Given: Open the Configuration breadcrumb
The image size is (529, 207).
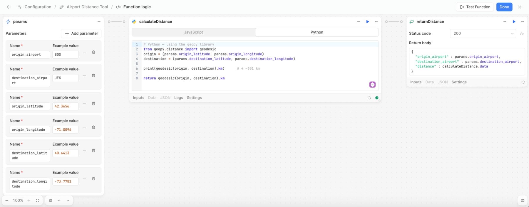Looking at the screenshot, I should [34, 7].
